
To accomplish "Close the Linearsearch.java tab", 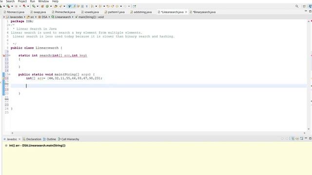I will point(186,12).
